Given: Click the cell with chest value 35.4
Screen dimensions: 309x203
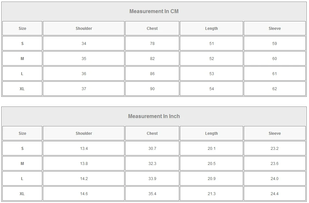Looking at the screenshot, I should tap(152, 194).
